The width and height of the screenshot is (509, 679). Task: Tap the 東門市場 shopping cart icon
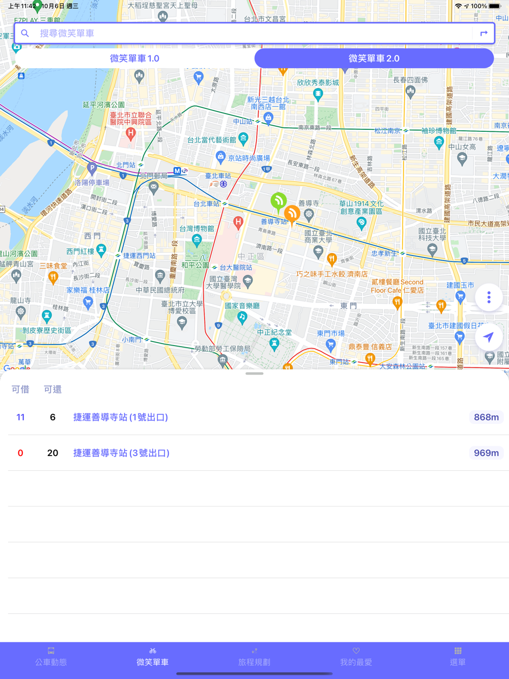pyautogui.click(x=330, y=346)
